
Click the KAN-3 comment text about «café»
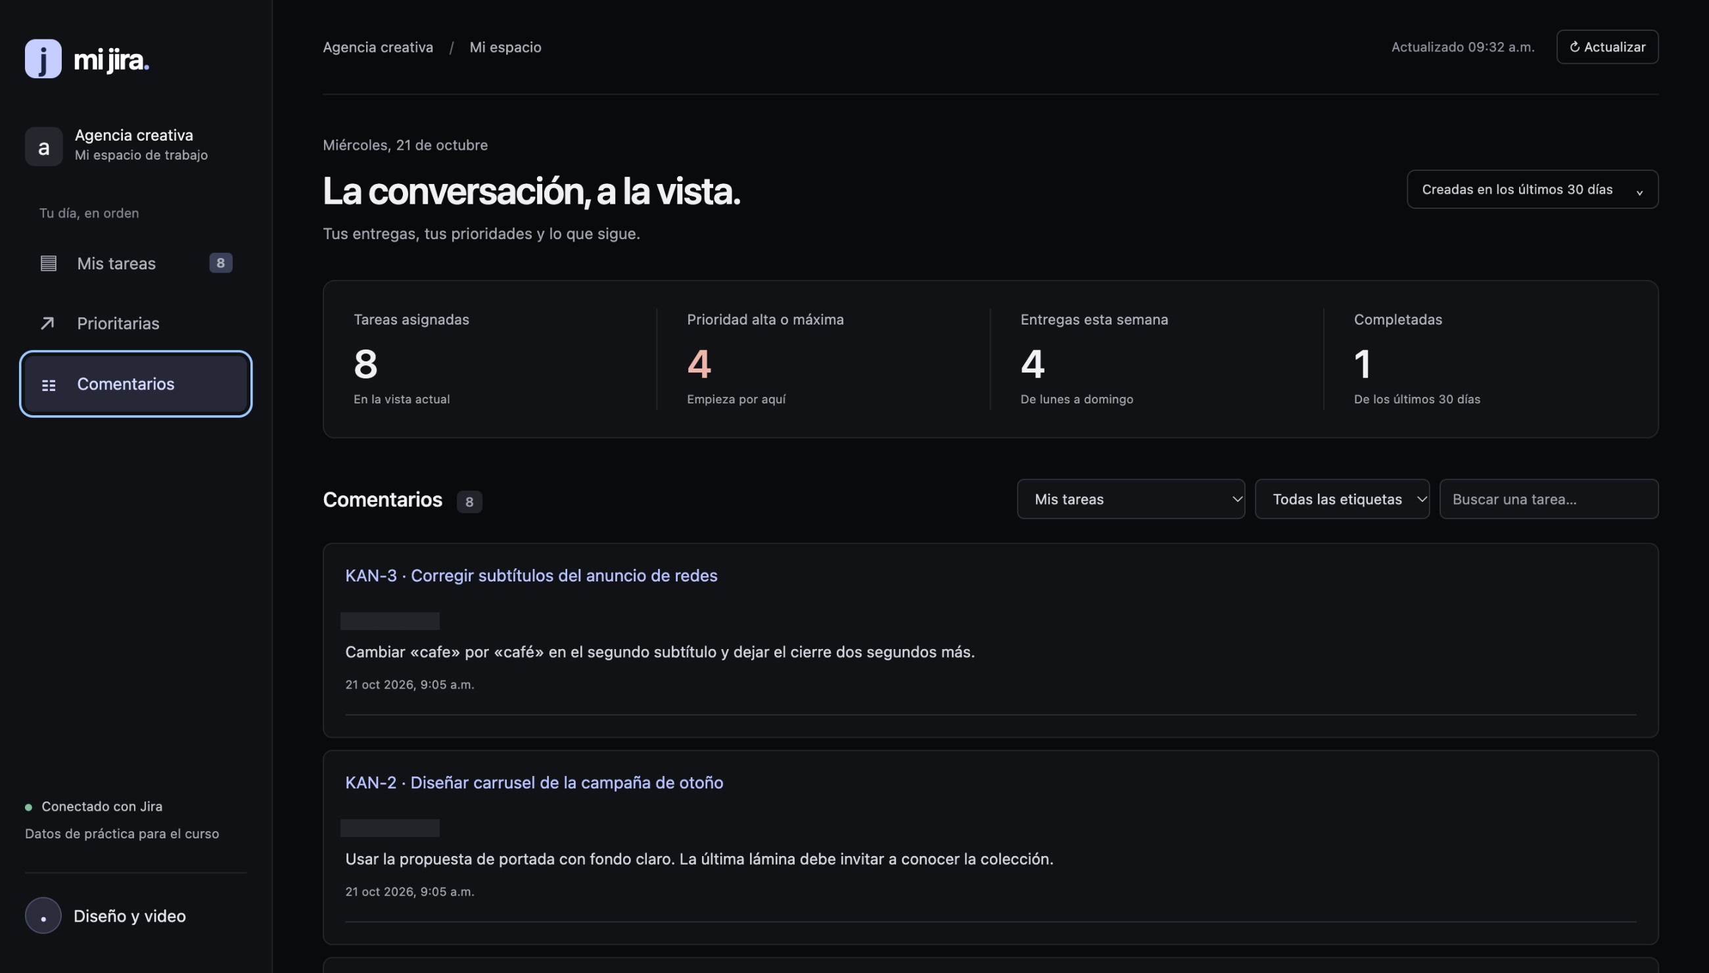click(660, 652)
